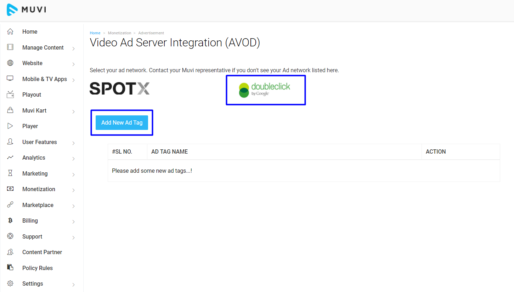Click the Settings gear icon

[x=10, y=284]
